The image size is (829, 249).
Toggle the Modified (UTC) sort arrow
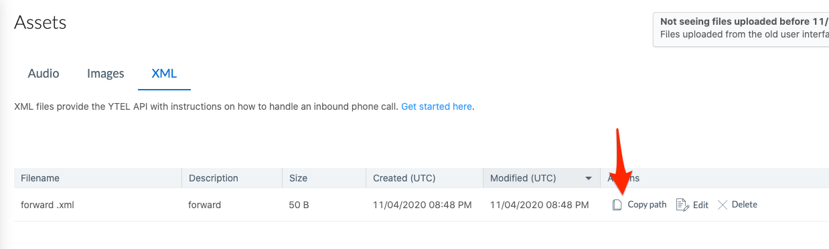(589, 178)
